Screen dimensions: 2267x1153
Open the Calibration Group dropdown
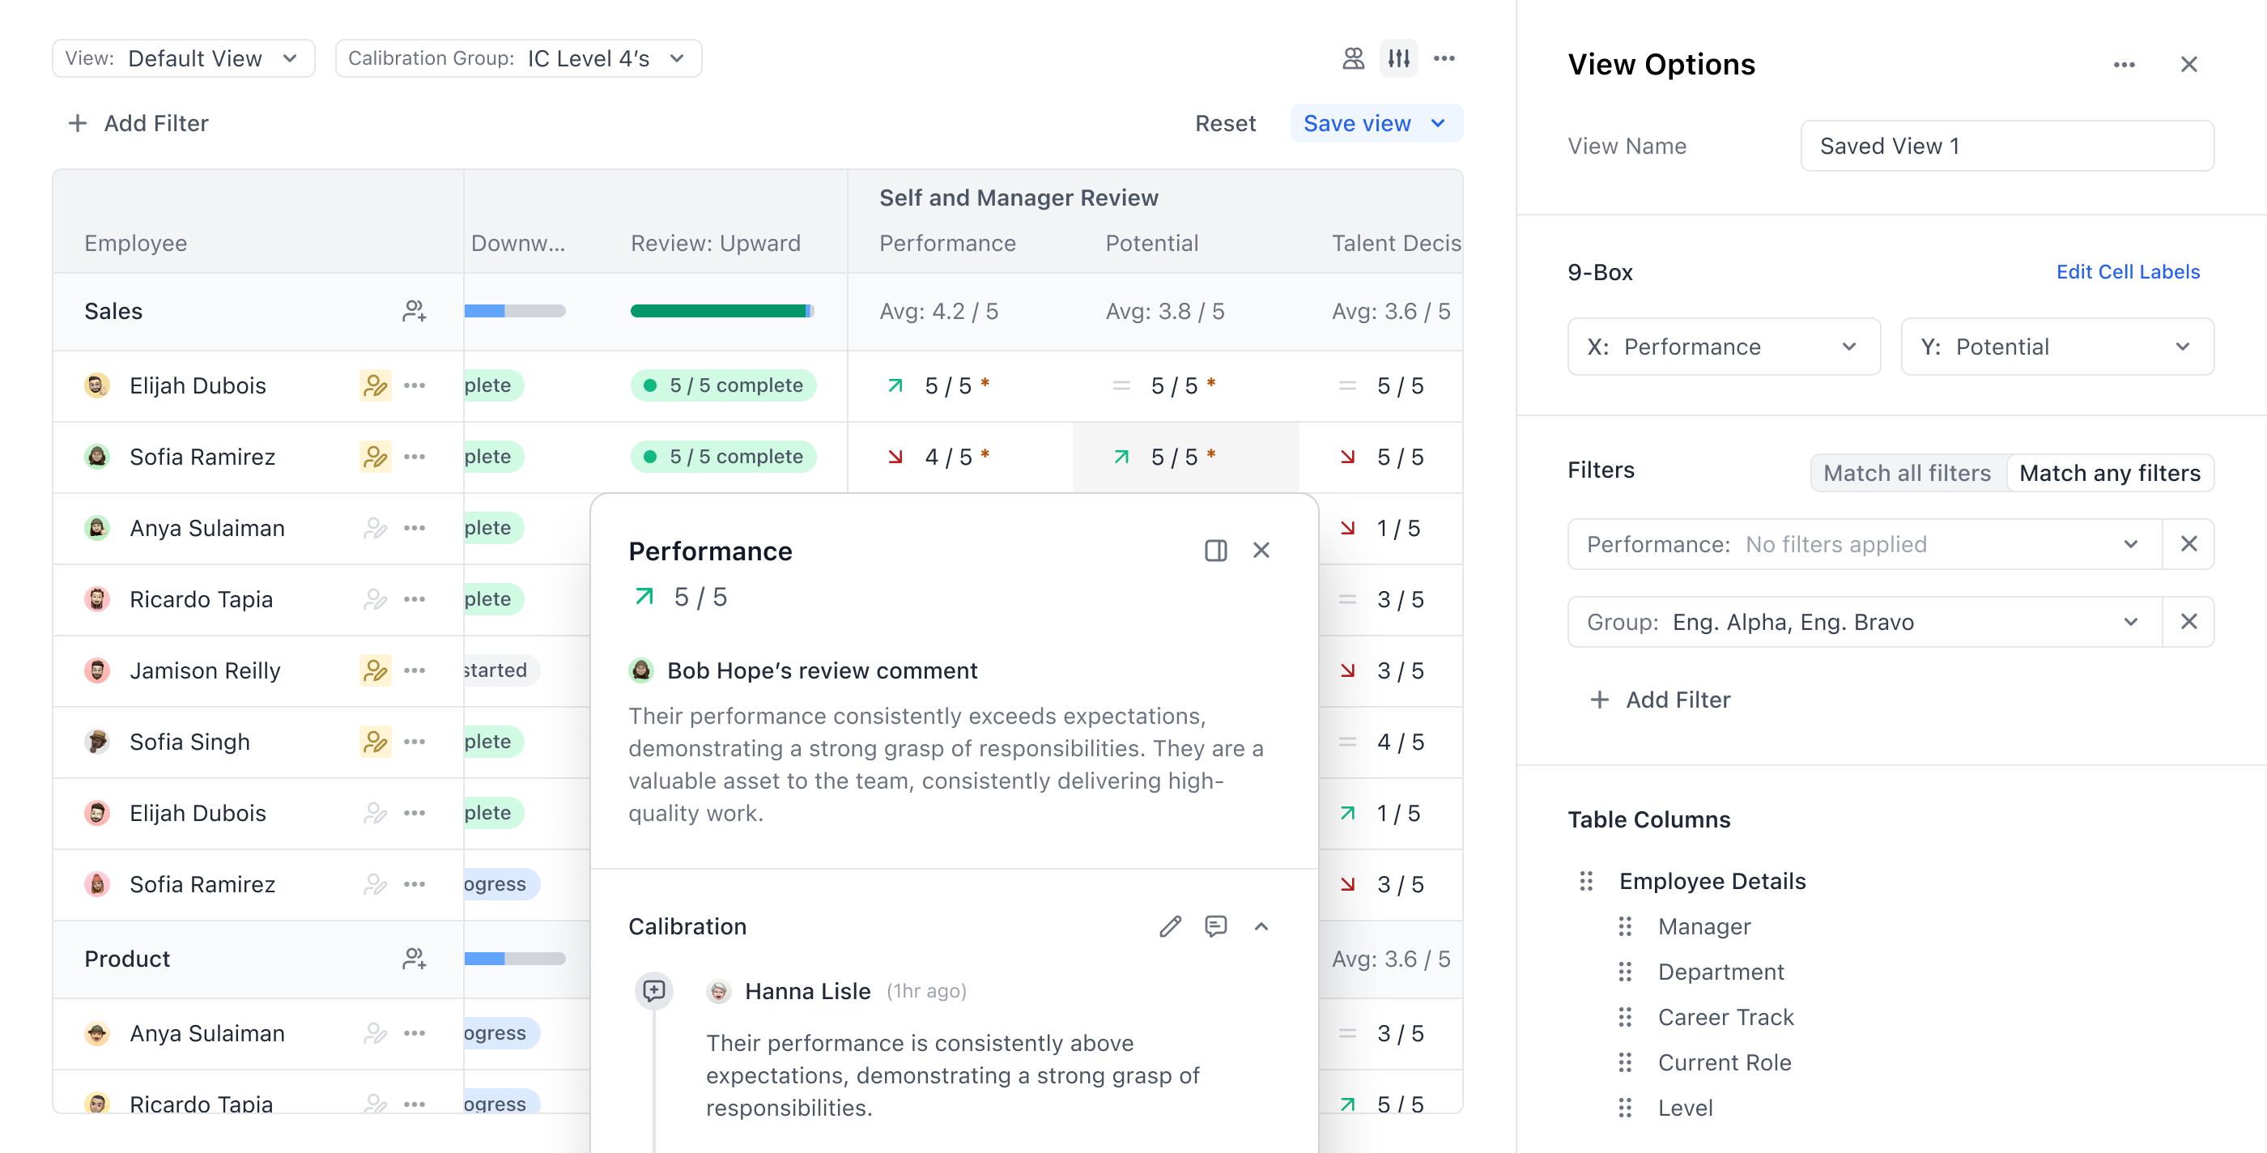pos(517,59)
